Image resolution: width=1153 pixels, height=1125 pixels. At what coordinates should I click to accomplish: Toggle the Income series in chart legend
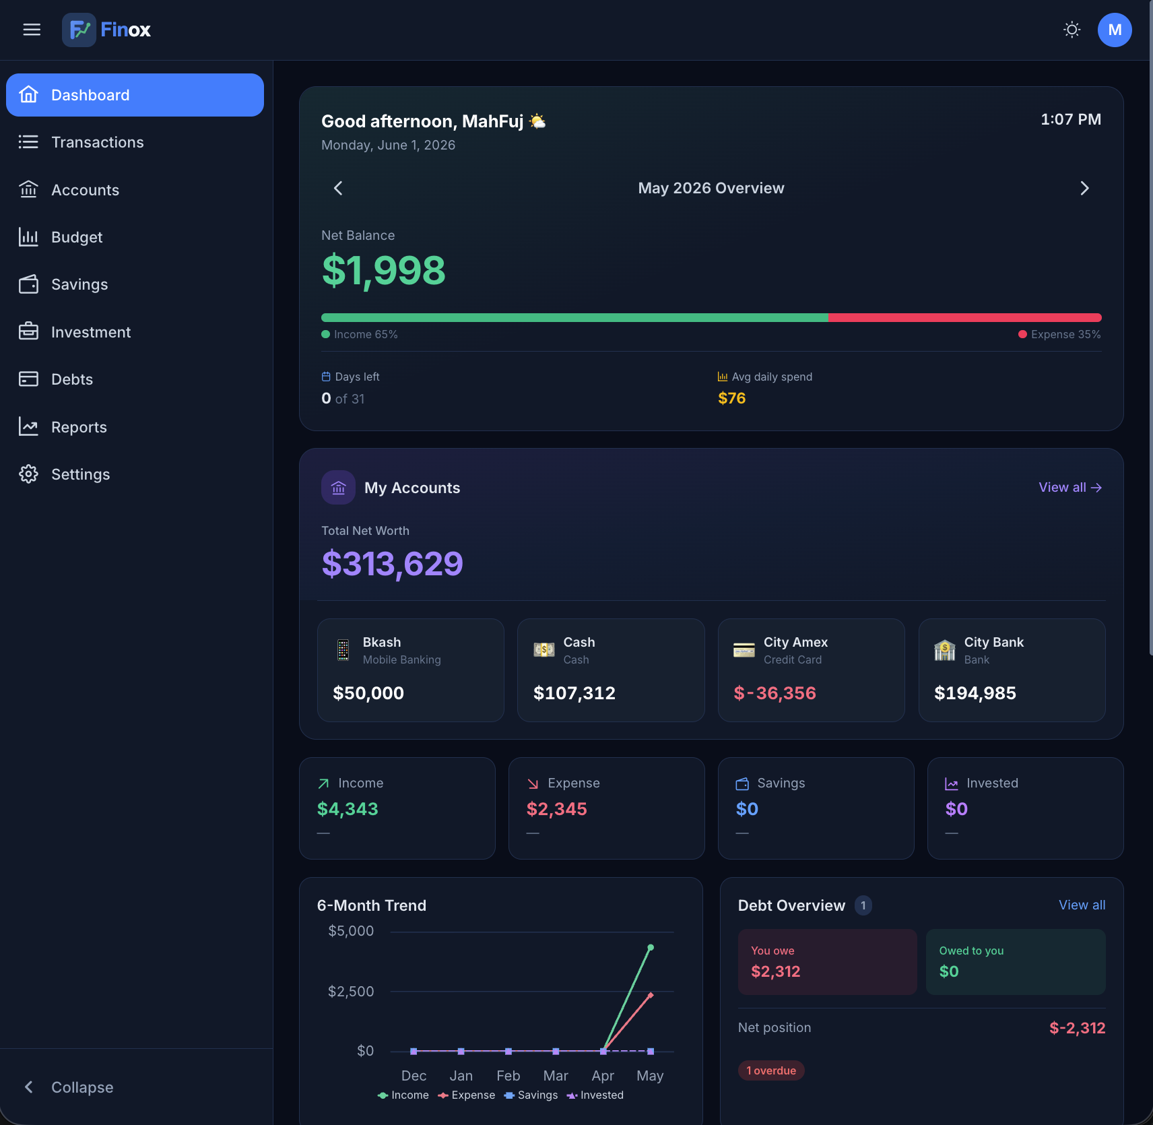pyautogui.click(x=403, y=1095)
